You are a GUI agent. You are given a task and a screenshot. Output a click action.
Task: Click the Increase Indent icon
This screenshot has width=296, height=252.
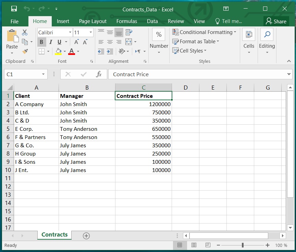click(110, 51)
